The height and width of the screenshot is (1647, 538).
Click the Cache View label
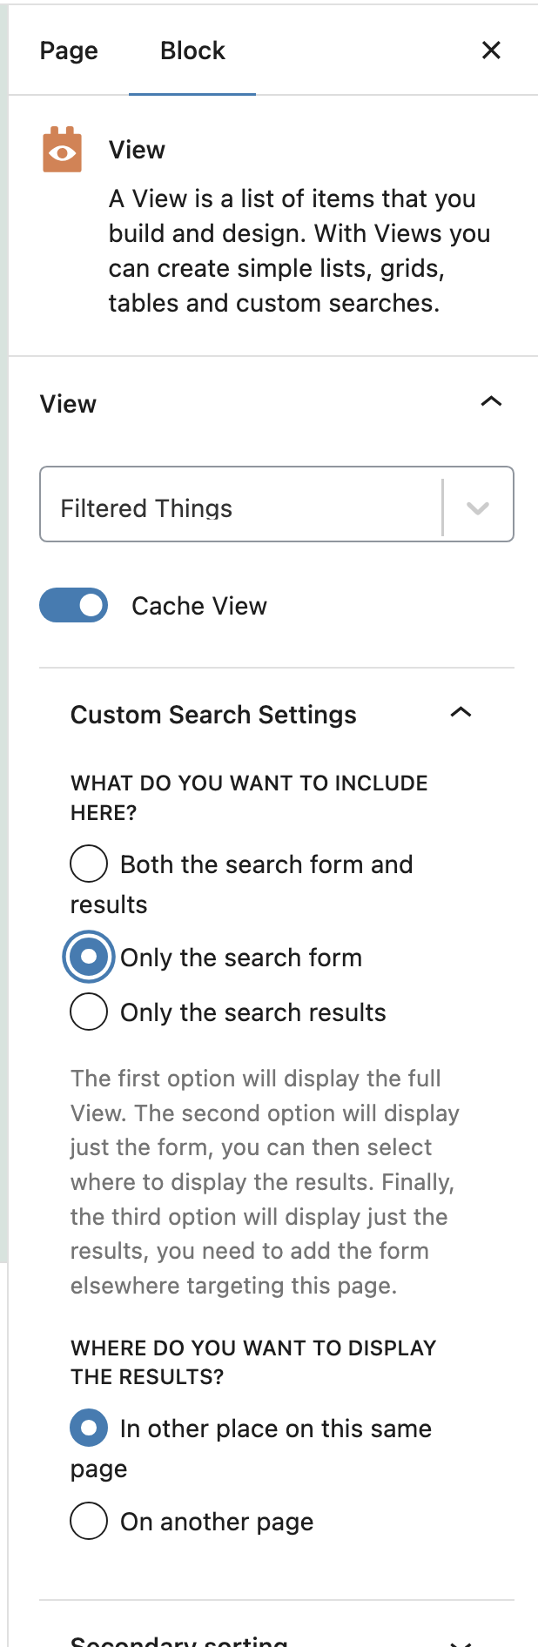pyautogui.click(x=199, y=606)
